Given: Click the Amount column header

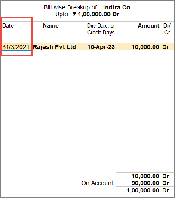Looking at the screenshot, I should pyautogui.click(x=149, y=26).
